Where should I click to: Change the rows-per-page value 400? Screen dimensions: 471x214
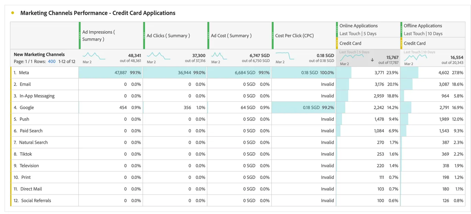tap(52, 62)
